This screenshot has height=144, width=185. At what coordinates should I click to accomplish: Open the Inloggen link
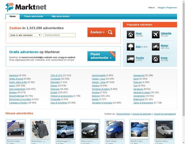point(161,8)
